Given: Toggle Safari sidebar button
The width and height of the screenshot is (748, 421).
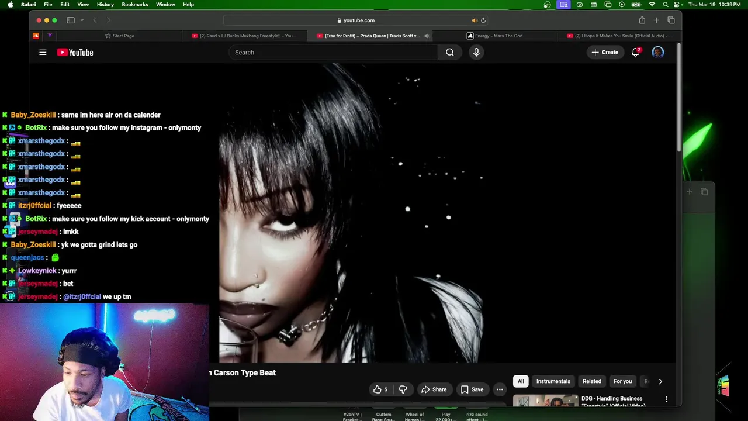Looking at the screenshot, I should (x=71, y=20).
